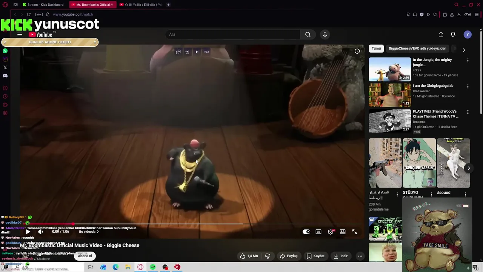Toggle fullscreen in the video player

pyautogui.click(x=355, y=232)
